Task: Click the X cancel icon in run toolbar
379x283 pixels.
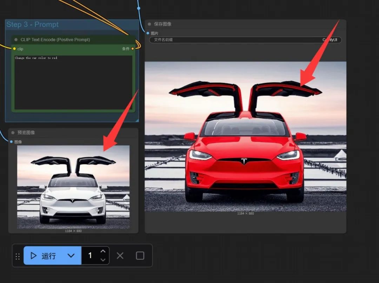Action: (x=120, y=256)
